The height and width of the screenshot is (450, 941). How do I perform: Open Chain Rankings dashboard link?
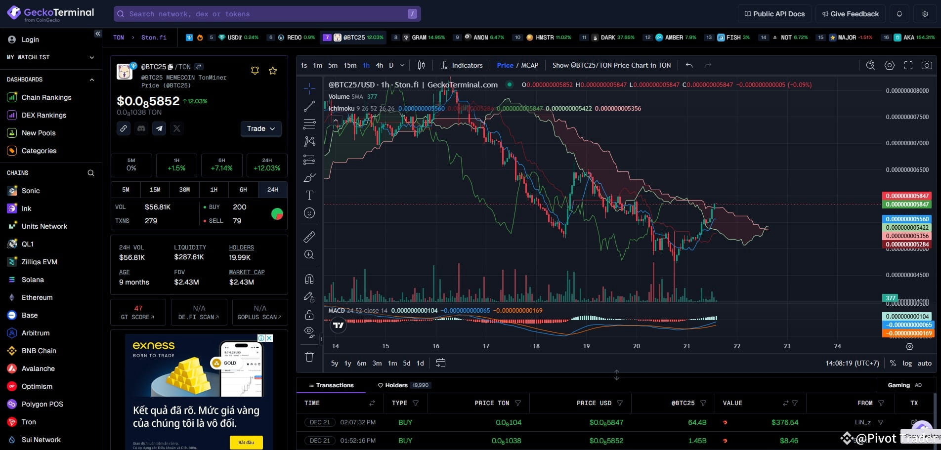[x=46, y=97]
